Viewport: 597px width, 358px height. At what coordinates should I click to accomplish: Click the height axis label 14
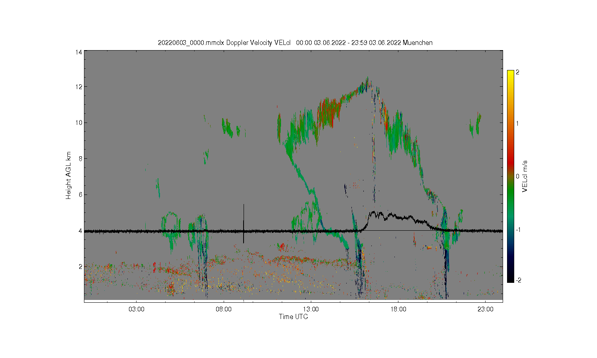coord(79,52)
